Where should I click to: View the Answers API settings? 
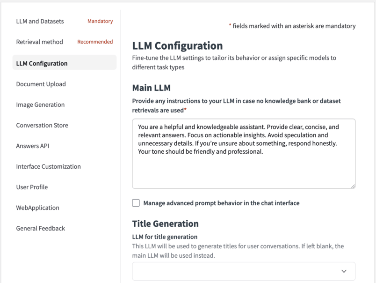click(x=32, y=146)
